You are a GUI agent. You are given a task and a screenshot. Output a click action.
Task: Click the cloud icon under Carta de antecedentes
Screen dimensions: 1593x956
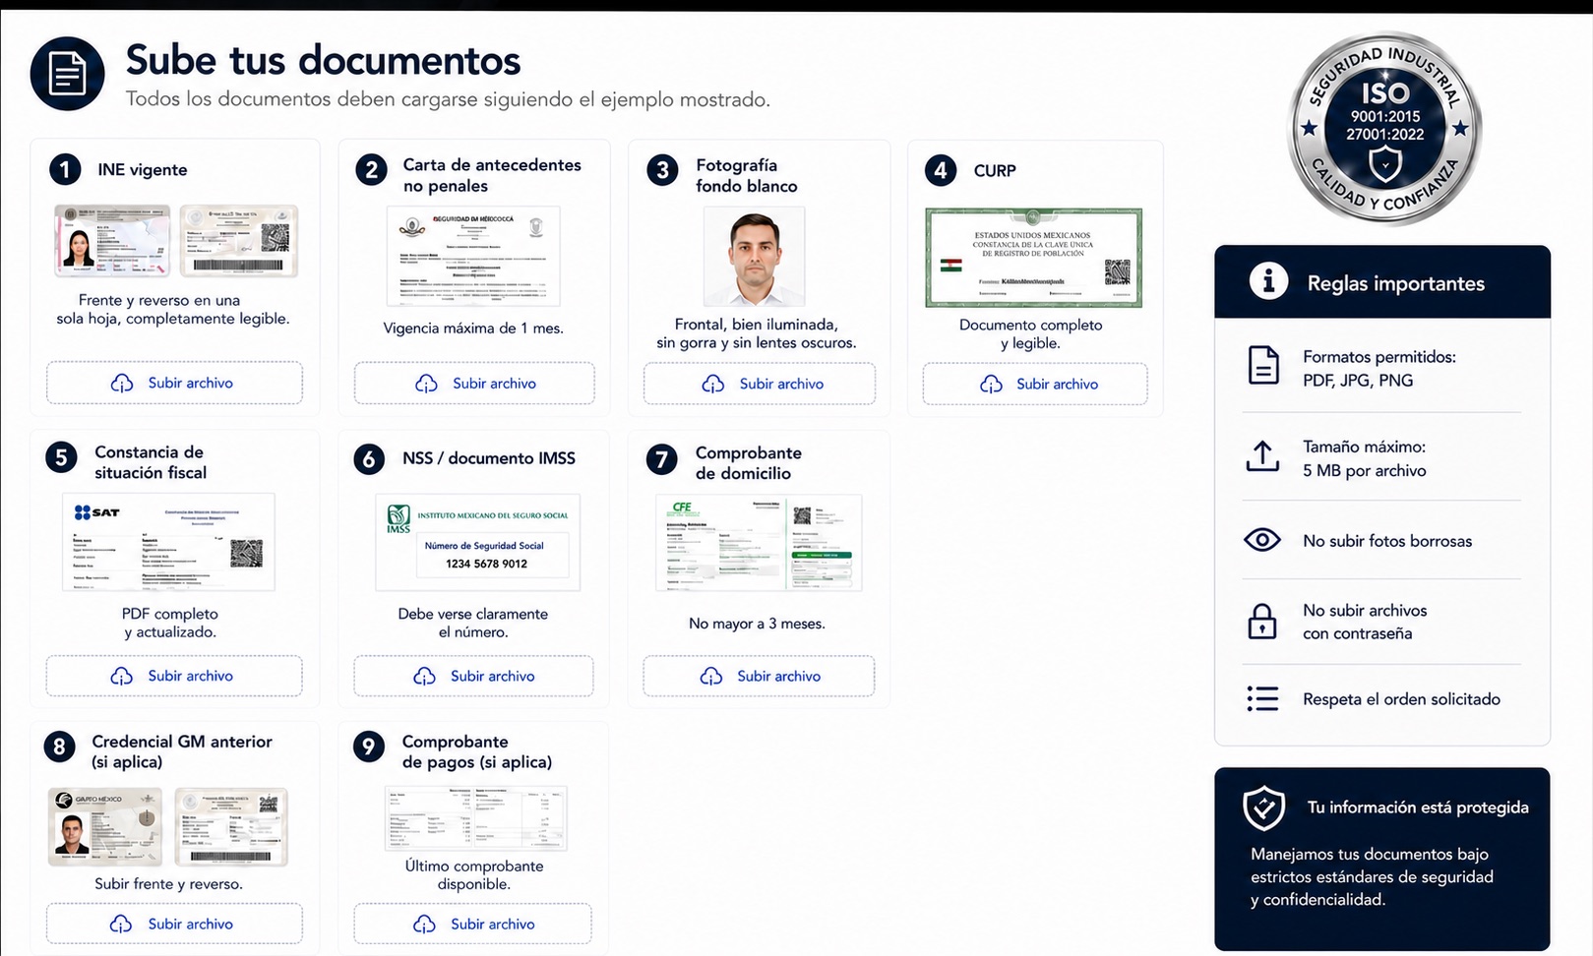[x=426, y=384]
